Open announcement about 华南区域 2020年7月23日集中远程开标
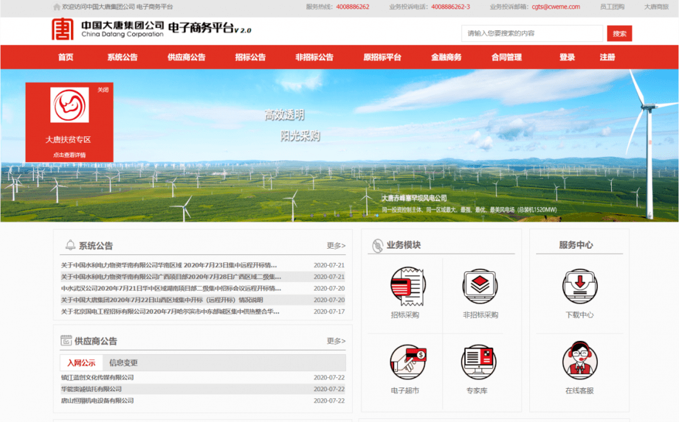This screenshot has height=422, width=679. coord(169,265)
